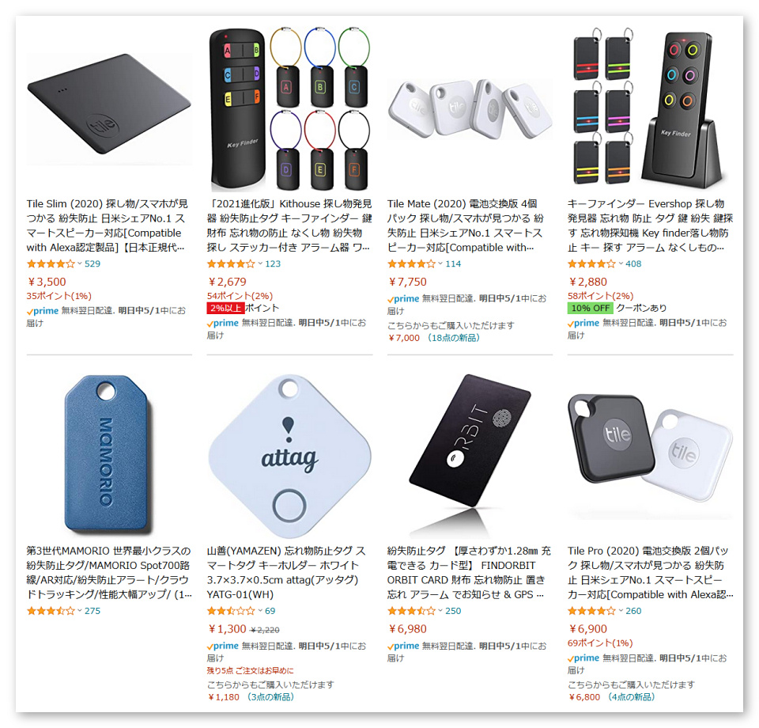Open the blue MAMORIO tag image
Viewport: 759px width, 728px height.
[x=108, y=455]
